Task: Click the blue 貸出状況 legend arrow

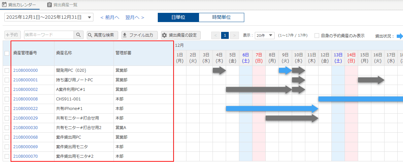Action: [399, 36]
